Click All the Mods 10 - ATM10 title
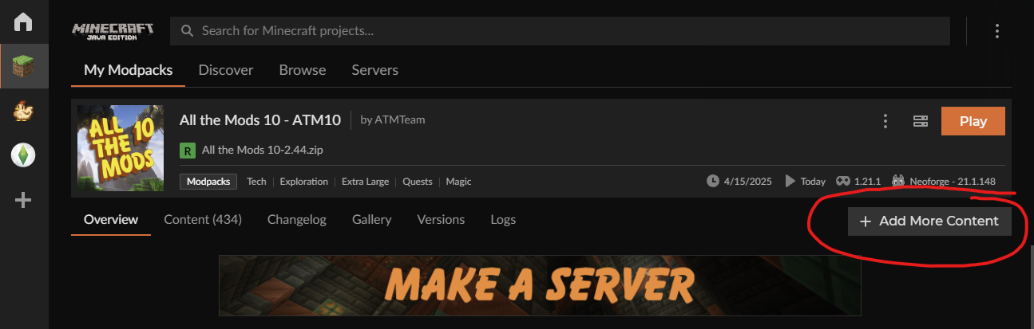The image size is (1034, 329). click(260, 120)
